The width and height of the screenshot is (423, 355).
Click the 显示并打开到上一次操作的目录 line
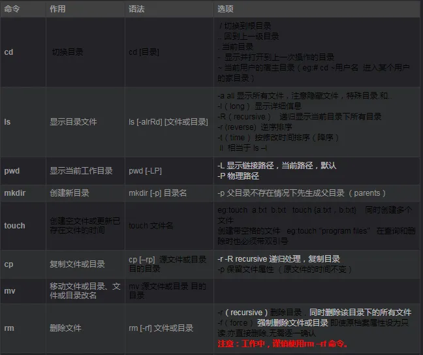pos(276,57)
